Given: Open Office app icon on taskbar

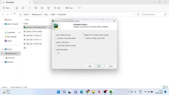Looking at the screenshot, I should 99,92.
